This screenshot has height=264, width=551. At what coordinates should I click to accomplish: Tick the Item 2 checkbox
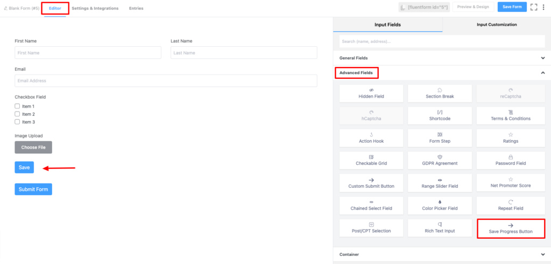[17, 114]
